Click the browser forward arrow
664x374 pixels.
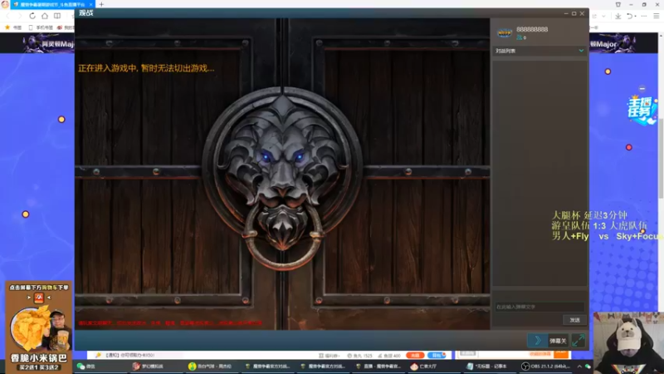(x=19, y=16)
